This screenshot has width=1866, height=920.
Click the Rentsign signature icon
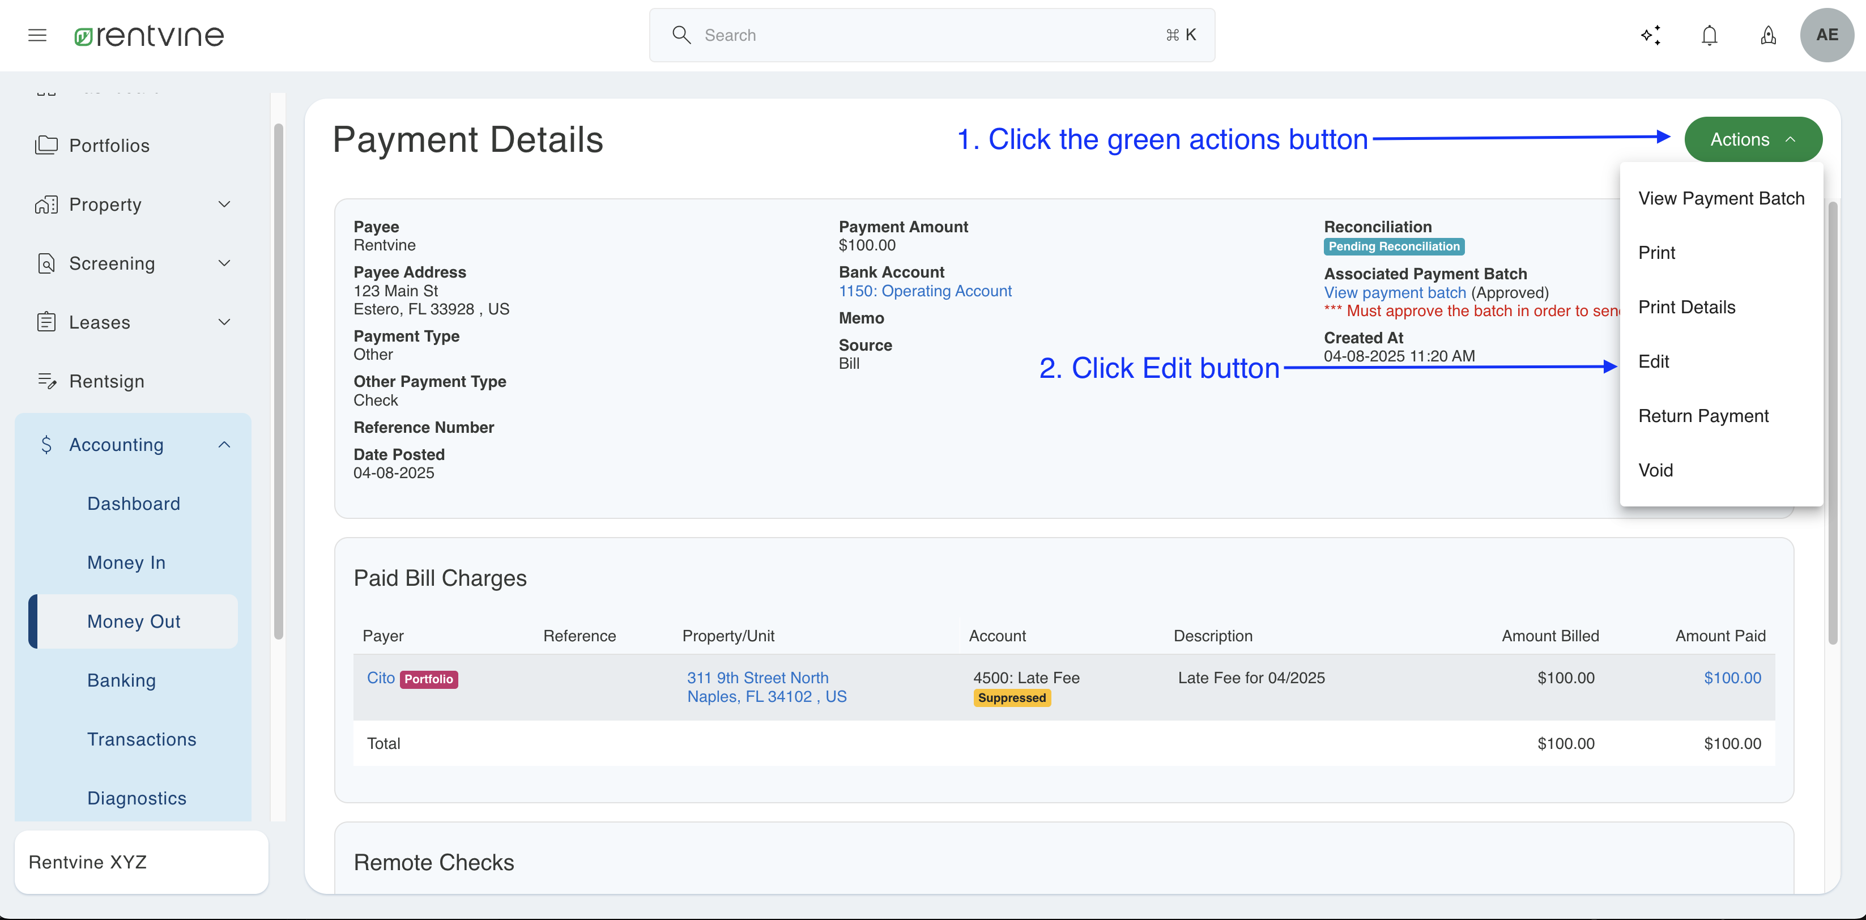coord(46,381)
